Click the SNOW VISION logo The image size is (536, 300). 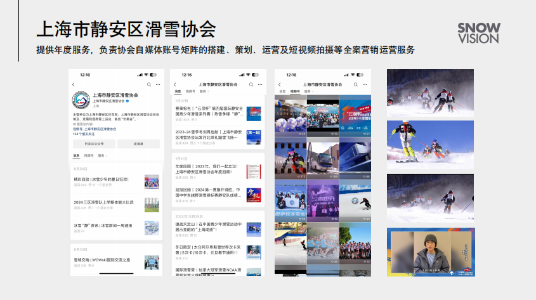coord(478,33)
